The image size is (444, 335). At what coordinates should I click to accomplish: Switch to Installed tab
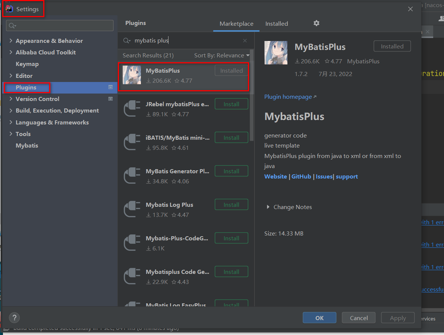(x=277, y=24)
